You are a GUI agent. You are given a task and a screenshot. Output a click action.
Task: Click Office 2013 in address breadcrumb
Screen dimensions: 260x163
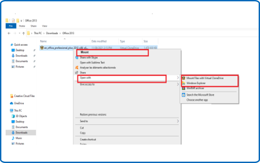[68, 33]
